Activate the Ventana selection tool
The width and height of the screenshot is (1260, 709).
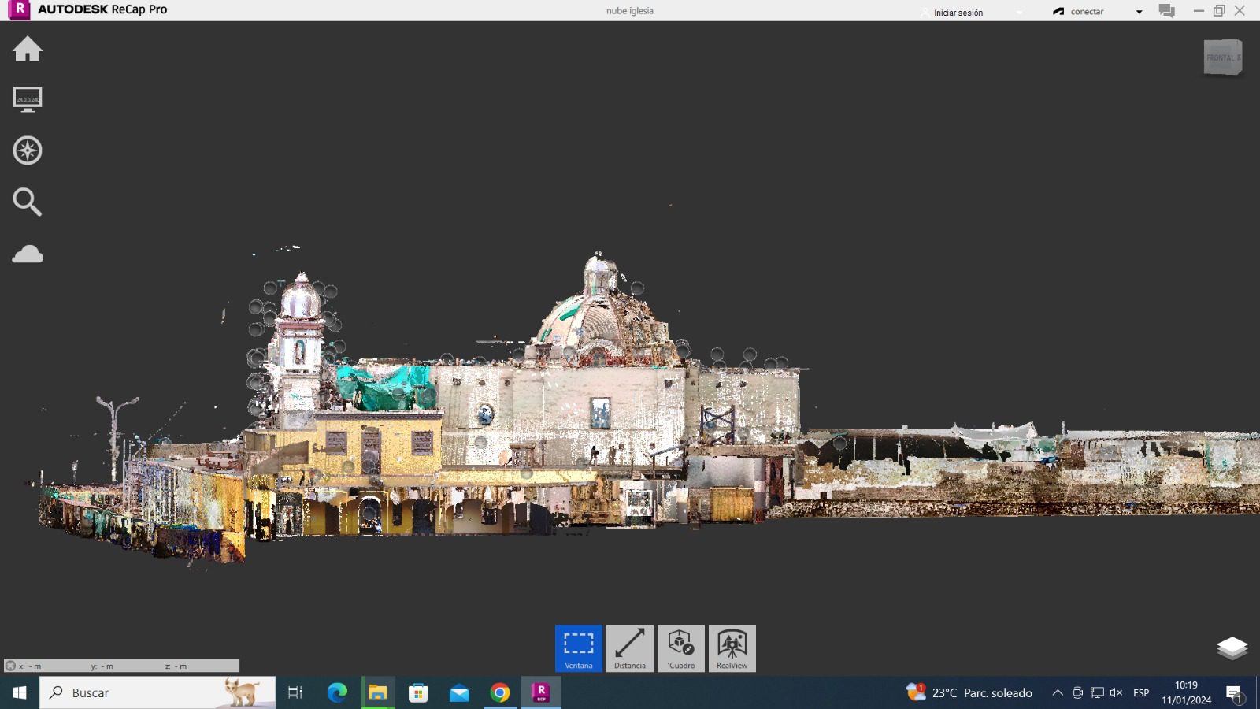click(579, 648)
